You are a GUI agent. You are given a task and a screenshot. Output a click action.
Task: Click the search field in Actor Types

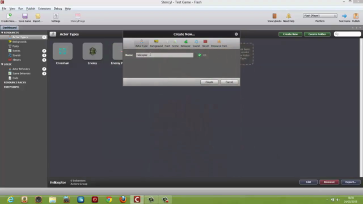coord(348,34)
